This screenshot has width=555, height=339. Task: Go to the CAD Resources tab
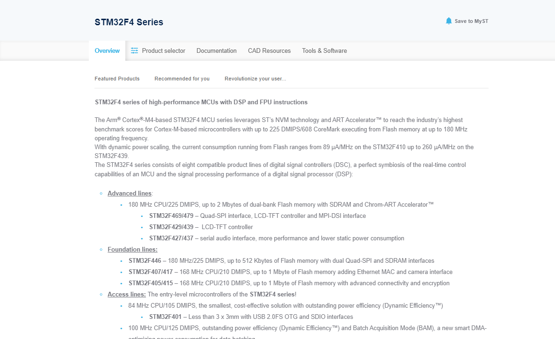coord(269,50)
